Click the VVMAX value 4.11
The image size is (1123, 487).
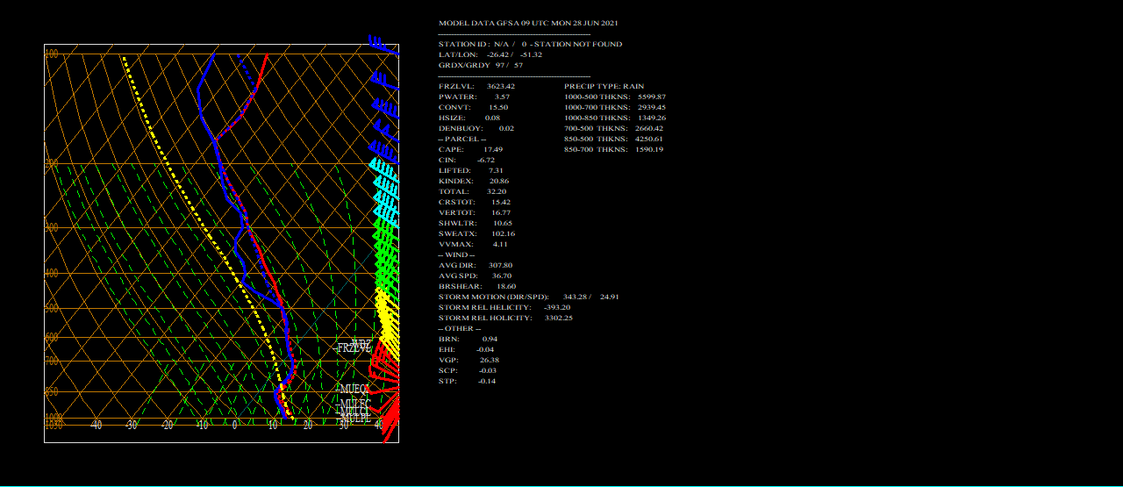click(500, 244)
